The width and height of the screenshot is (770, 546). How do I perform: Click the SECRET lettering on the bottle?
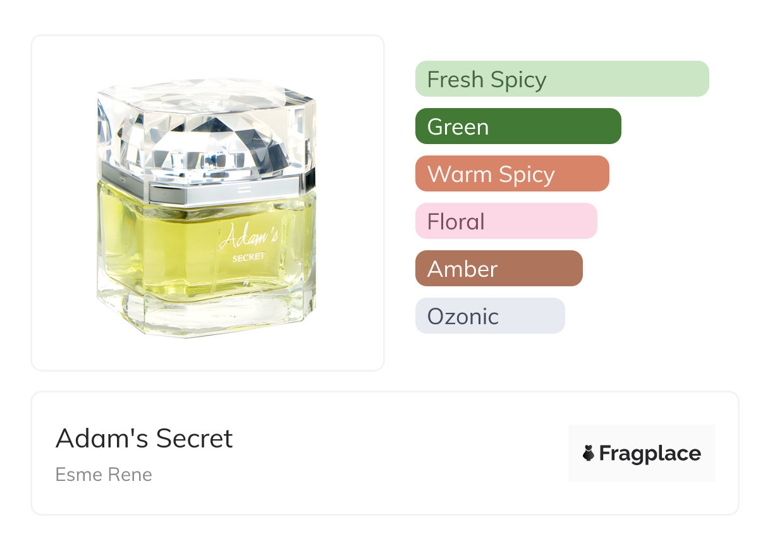(248, 257)
